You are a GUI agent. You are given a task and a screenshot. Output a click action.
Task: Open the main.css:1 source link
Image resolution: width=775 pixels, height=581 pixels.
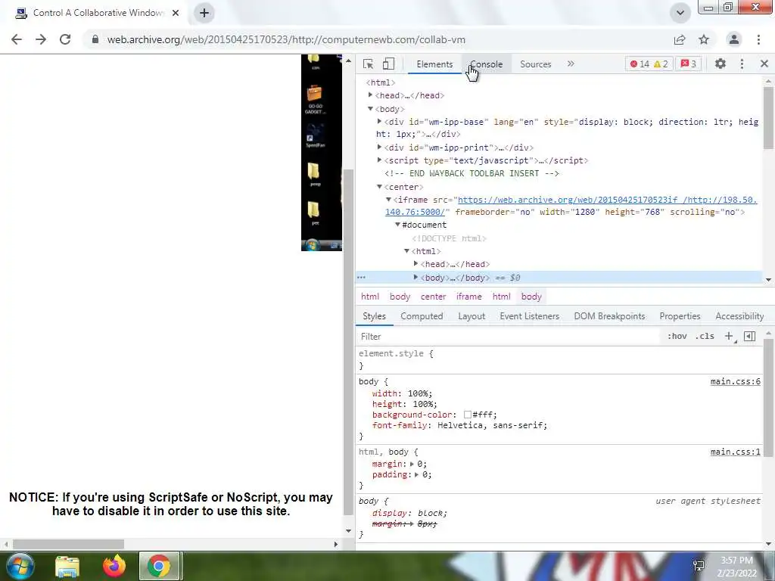(x=735, y=452)
